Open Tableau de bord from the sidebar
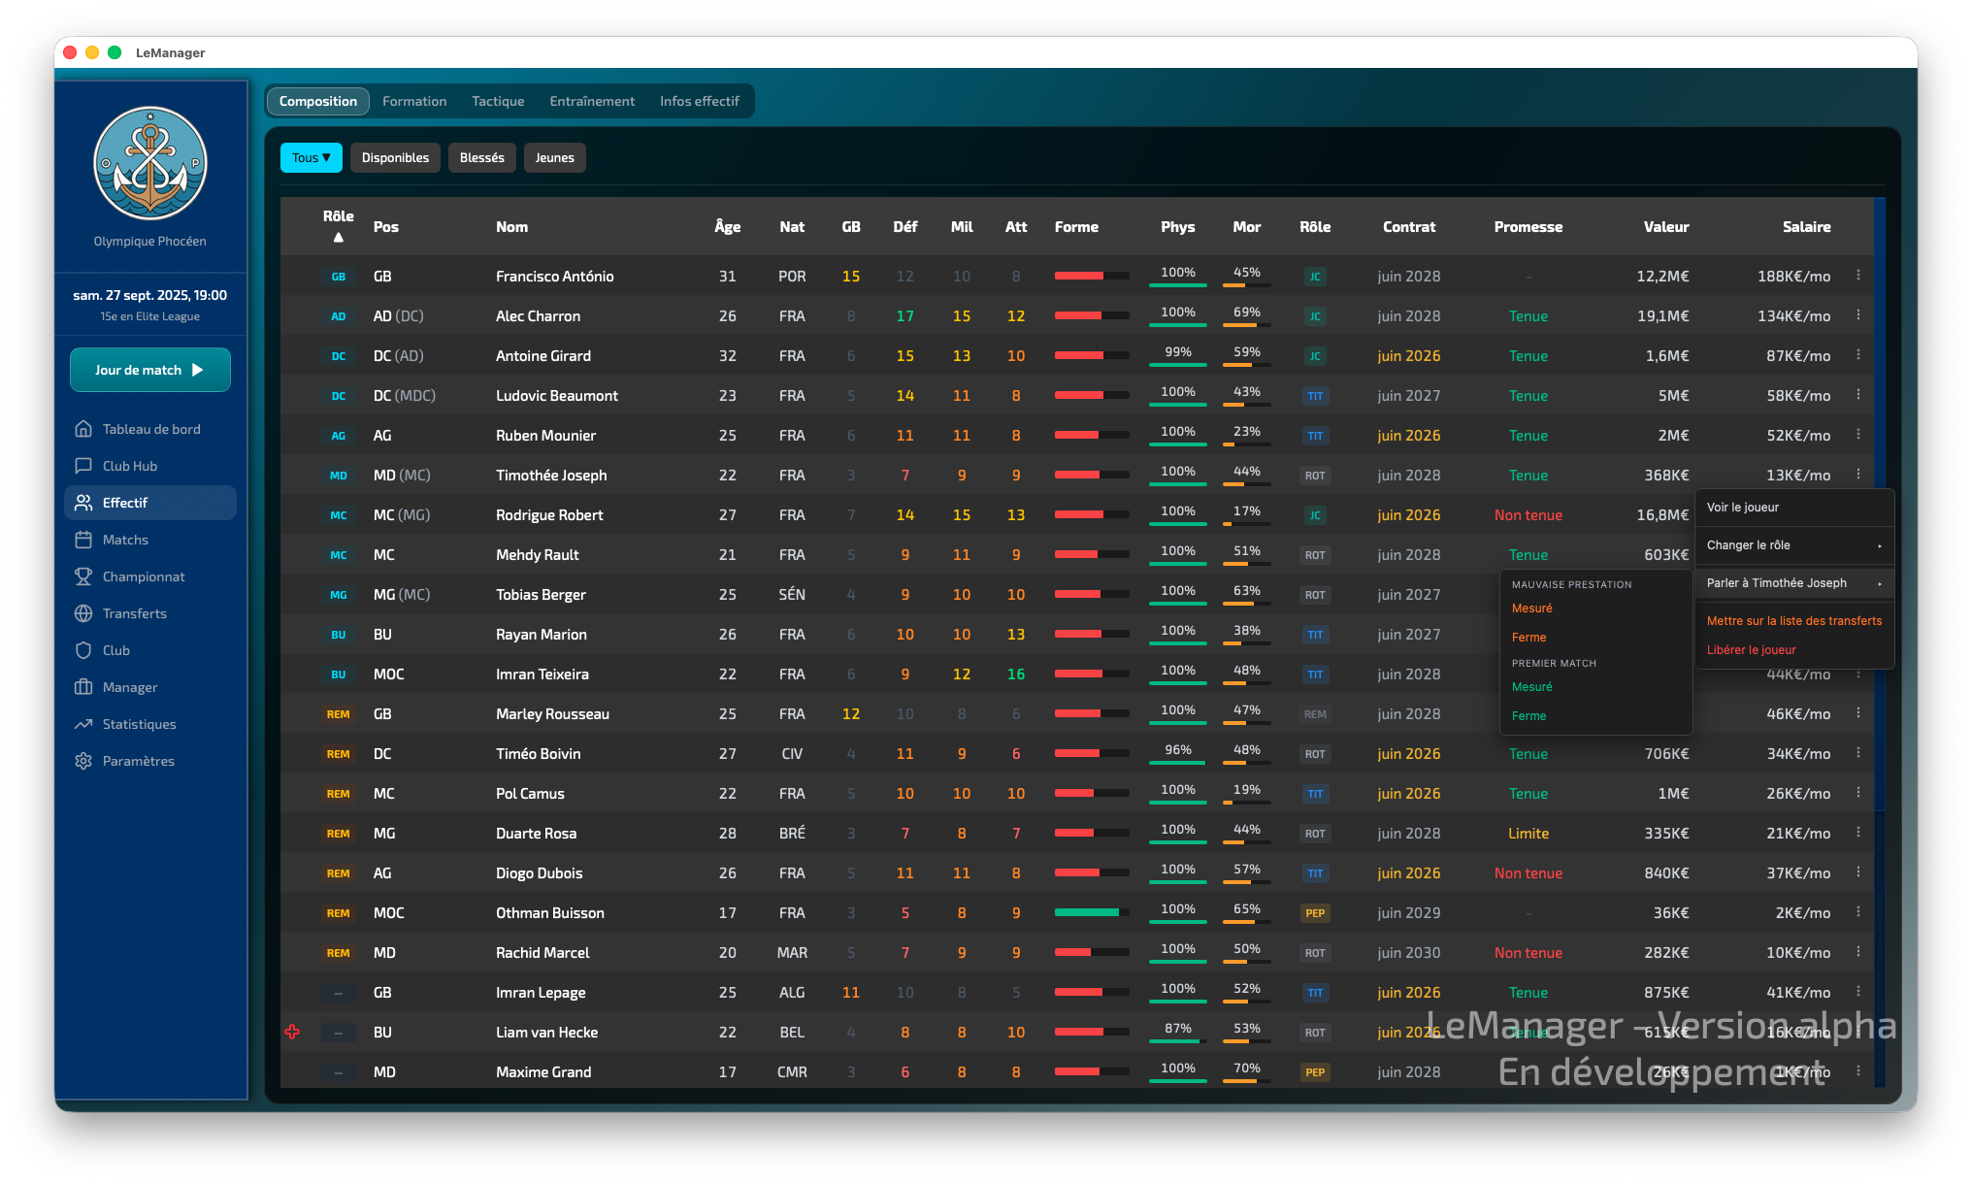 (x=150, y=429)
